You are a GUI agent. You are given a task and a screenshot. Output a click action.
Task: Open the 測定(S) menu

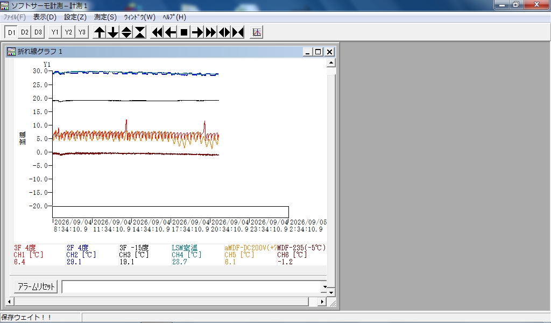pos(105,17)
